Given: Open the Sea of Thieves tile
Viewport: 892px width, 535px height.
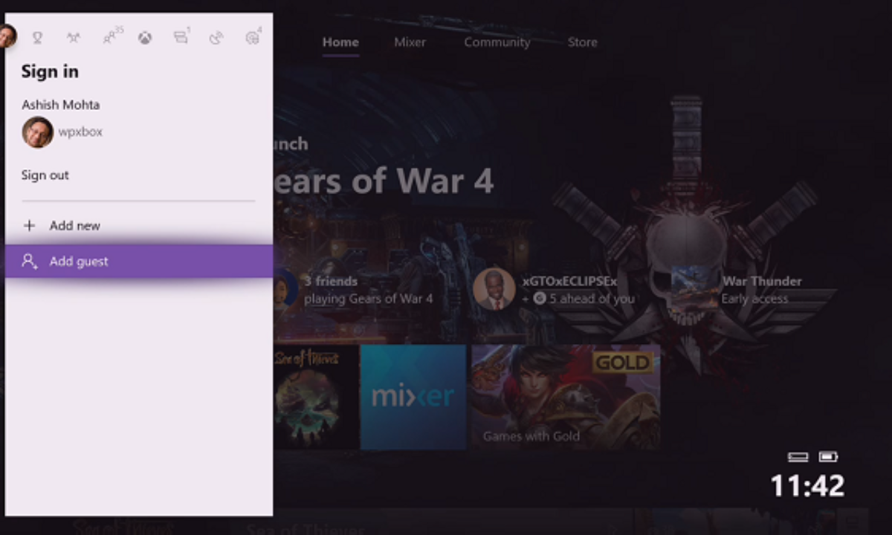Looking at the screenshot, I should pyautogui.click(x=316, y=397).
